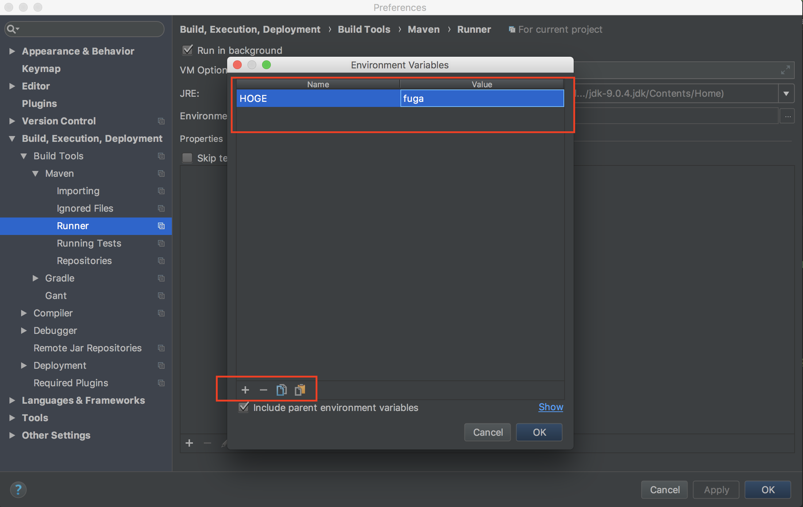Click Cancel in Preferences window
Image resolution: width=803 pixels, height=507 pixels.
coord(664,490)
